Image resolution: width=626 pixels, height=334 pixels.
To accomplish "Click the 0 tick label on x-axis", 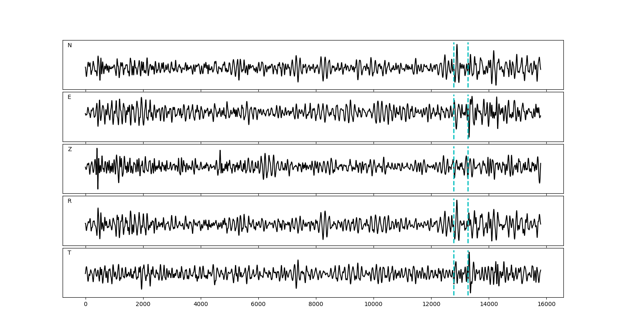I will click(x=86, y=304).
